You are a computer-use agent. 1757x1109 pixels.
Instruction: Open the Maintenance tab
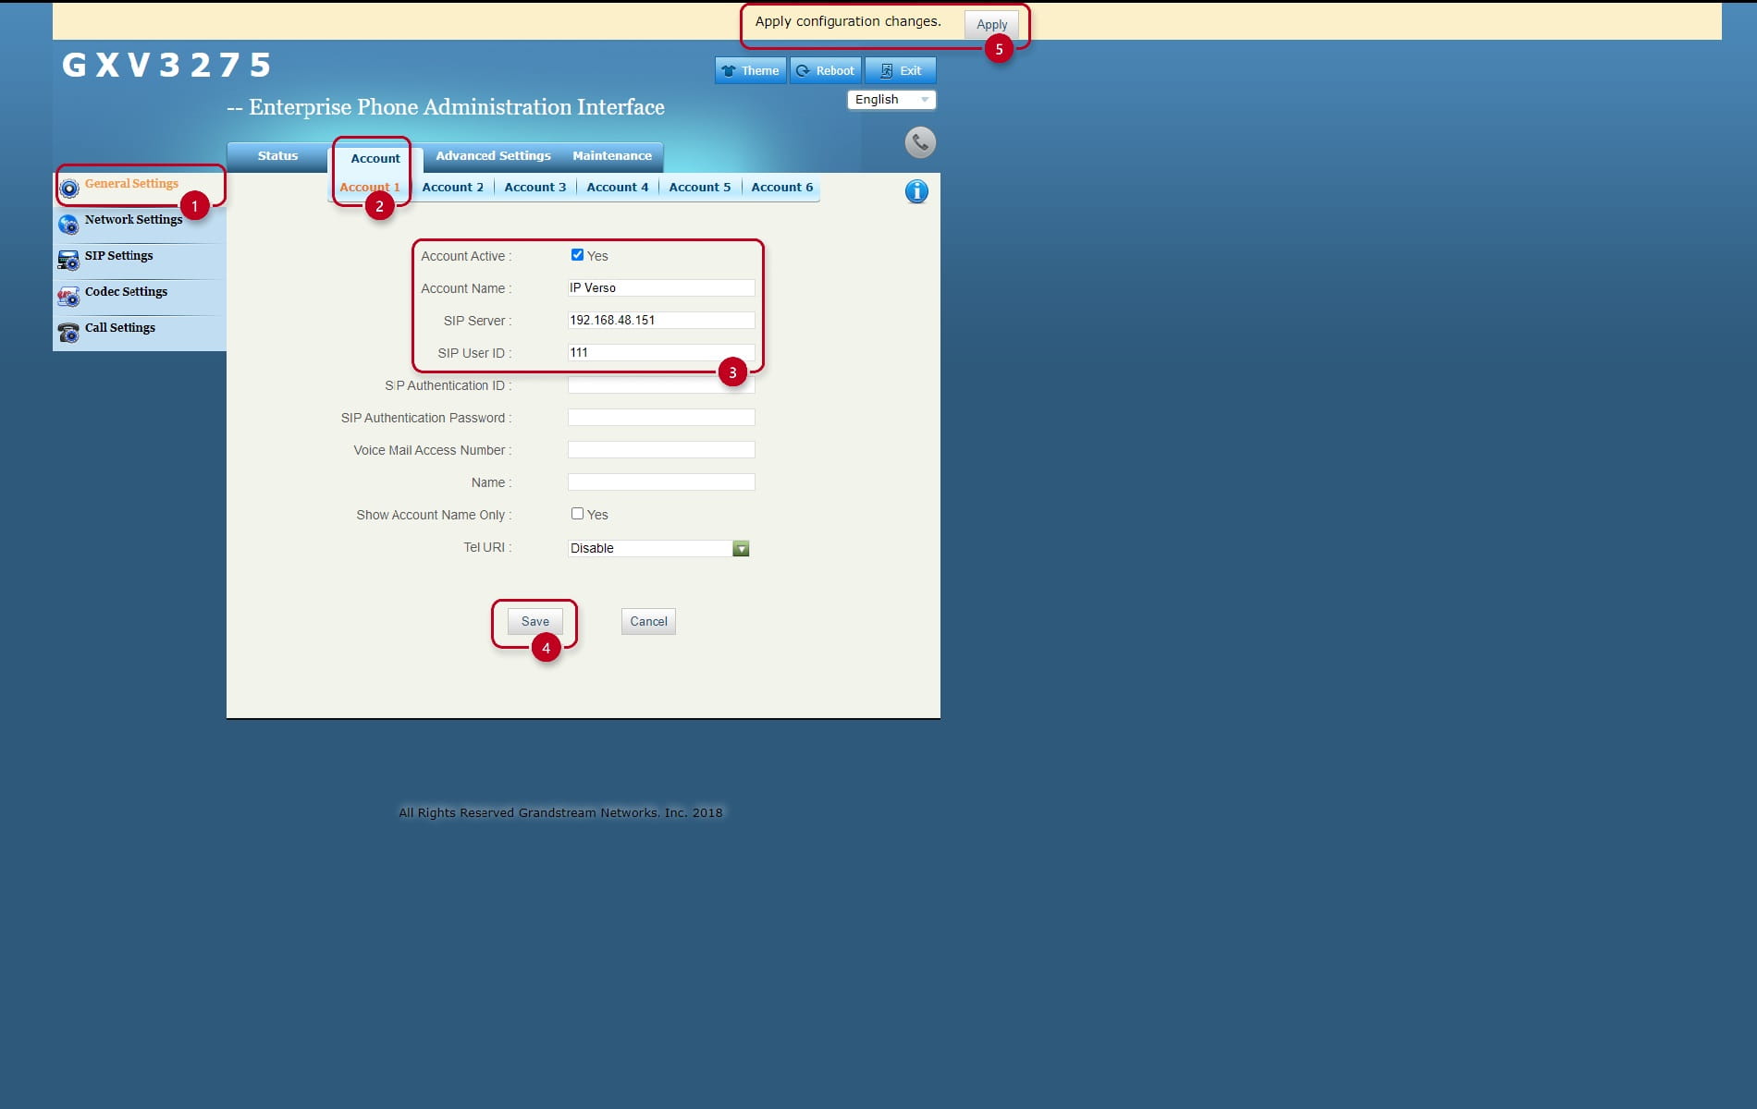612,156
